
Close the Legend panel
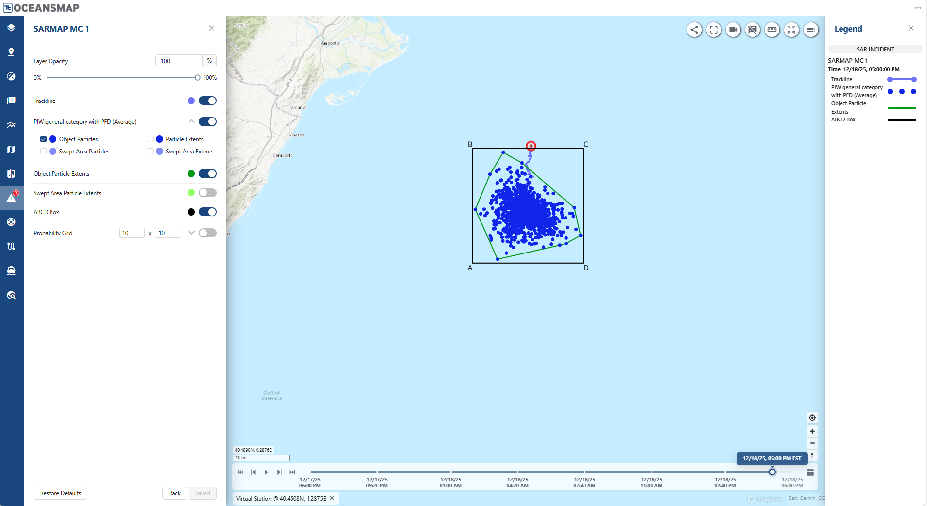(x=911, y=28)
